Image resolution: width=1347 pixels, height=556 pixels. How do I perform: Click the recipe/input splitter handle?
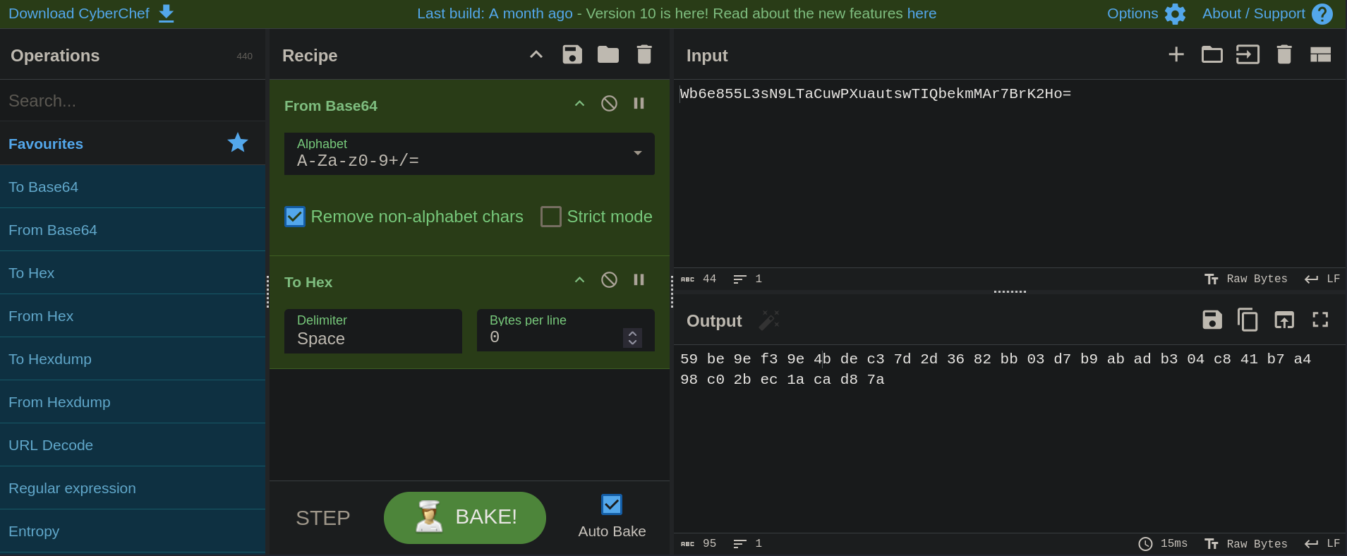[672, 291]
